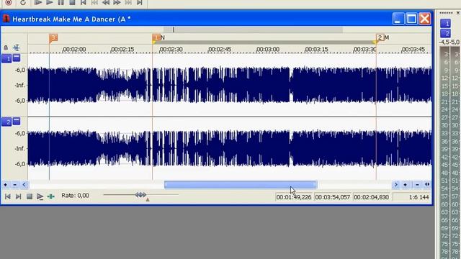Click the blue edit tool icon beside the lock
The image size is (461, 259).
[x=16, y=47]
